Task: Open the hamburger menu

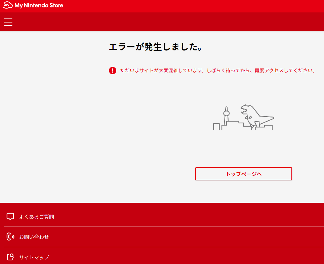Action: coord(8,22)
